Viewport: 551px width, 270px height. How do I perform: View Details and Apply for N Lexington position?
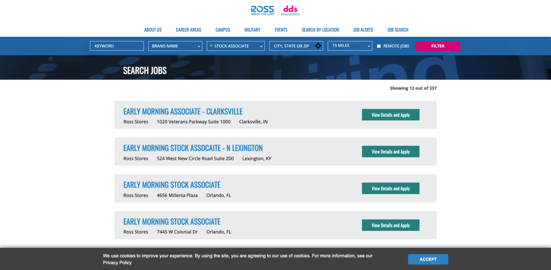point(391,151)
